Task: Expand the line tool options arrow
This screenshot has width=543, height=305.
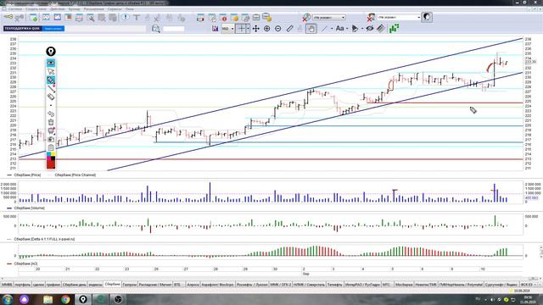Action: (332, 29)
